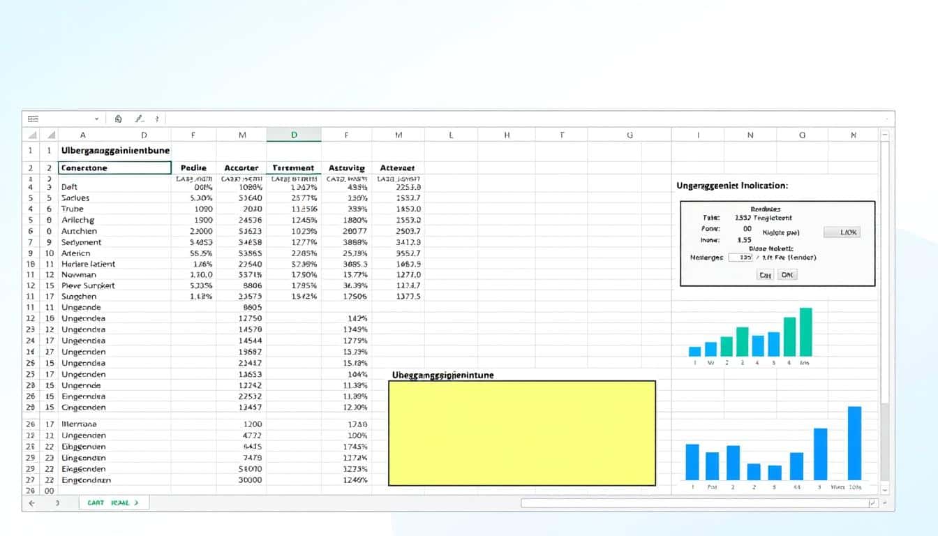Click the yellow highlighted box
This screenshot has width=938, height=536.
click(x=522, y=433)
